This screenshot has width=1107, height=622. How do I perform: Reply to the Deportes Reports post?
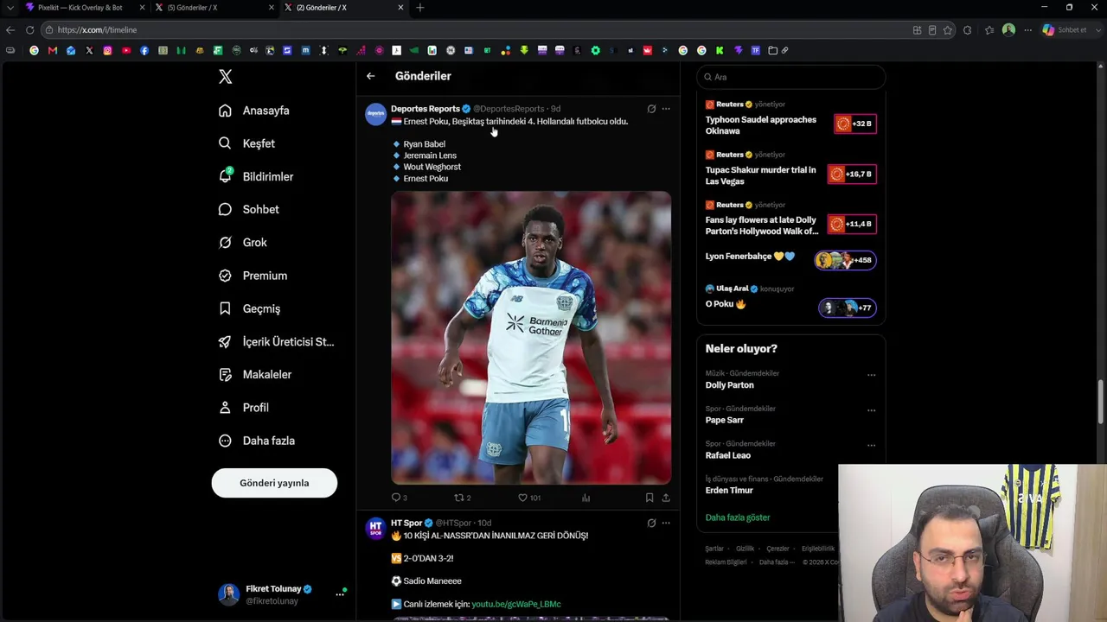point(400,498)
